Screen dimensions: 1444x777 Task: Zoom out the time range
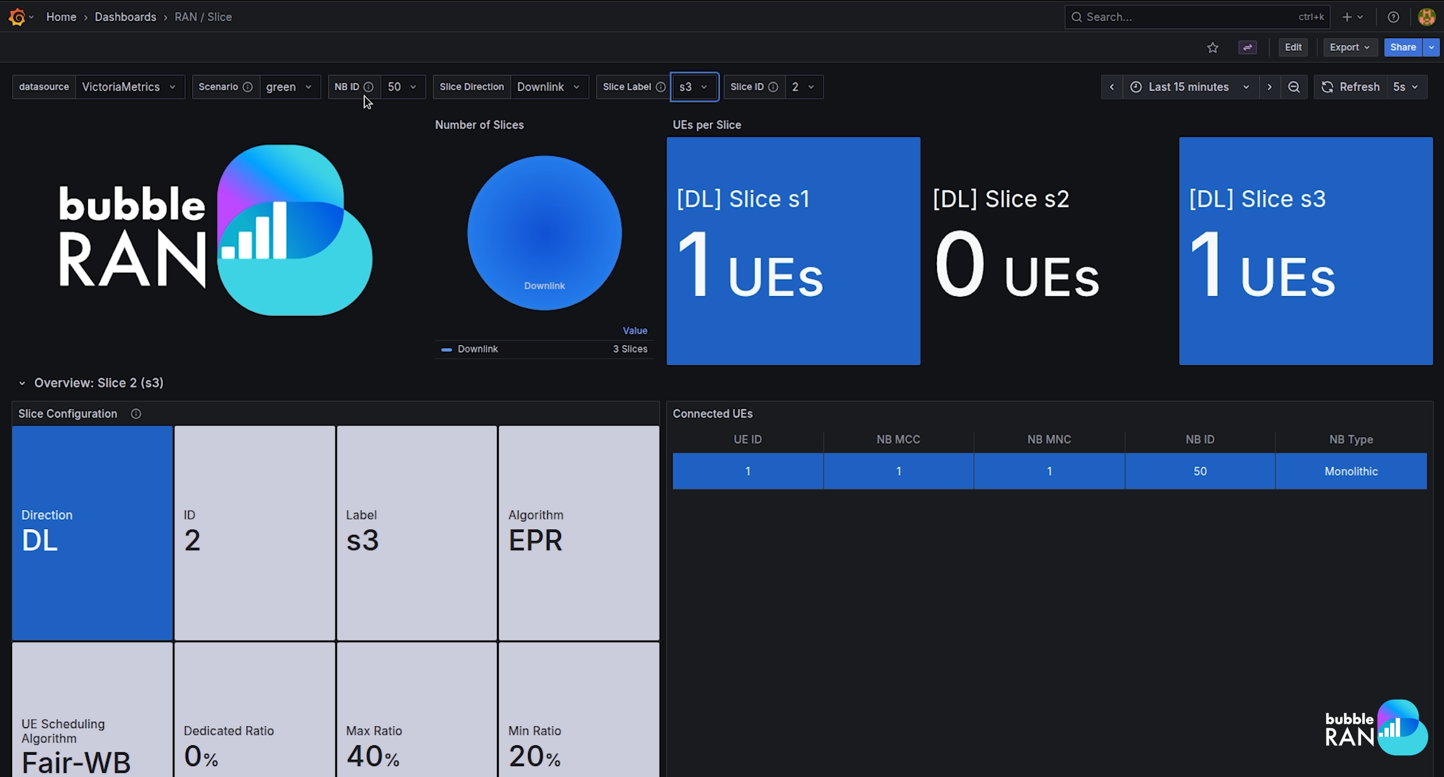click(1294, 87)
